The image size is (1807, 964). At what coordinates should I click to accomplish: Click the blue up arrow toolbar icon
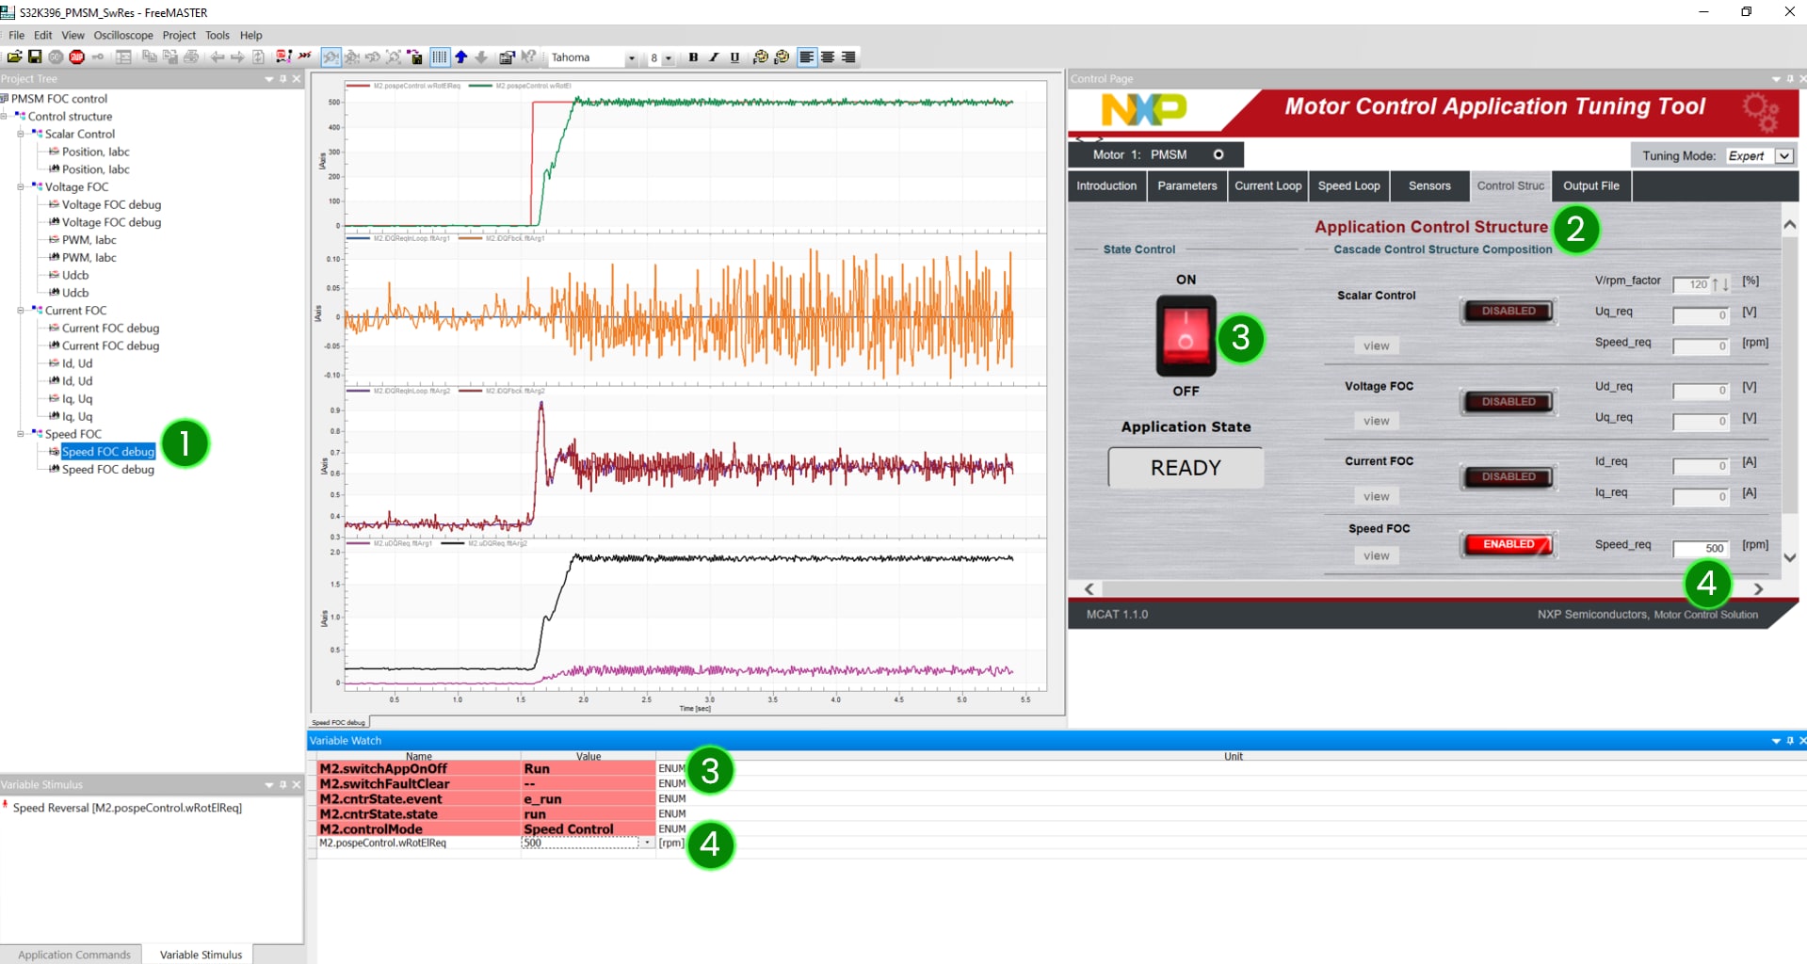[461, 57]
